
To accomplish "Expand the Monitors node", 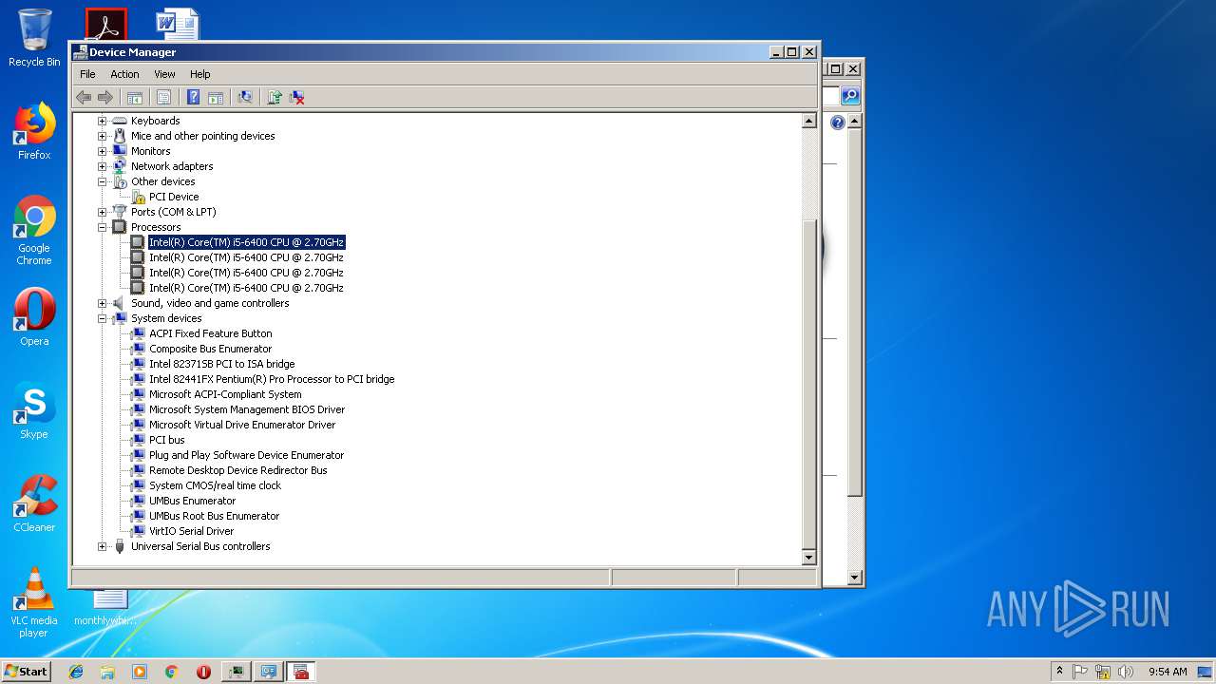I will pos(103,151).
